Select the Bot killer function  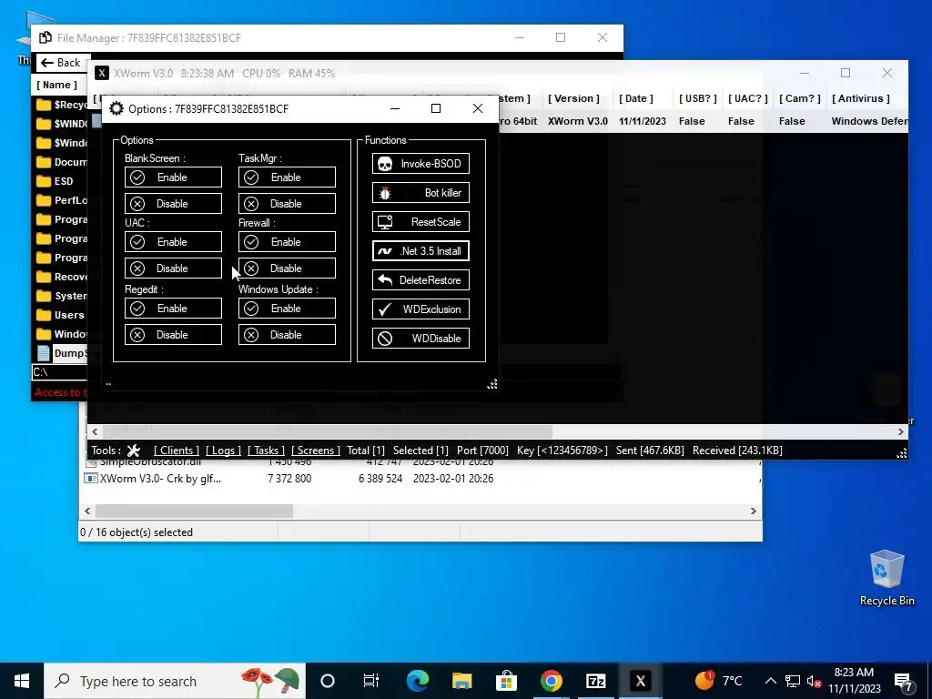tap(420, 193)
